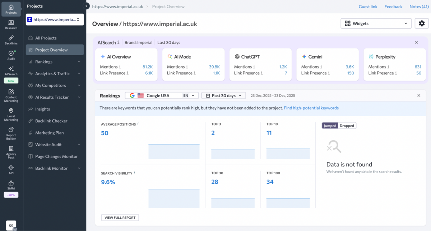Click AI Mode mentions value 39.8K
431x231 pixels.
click(x=214, y=67)
